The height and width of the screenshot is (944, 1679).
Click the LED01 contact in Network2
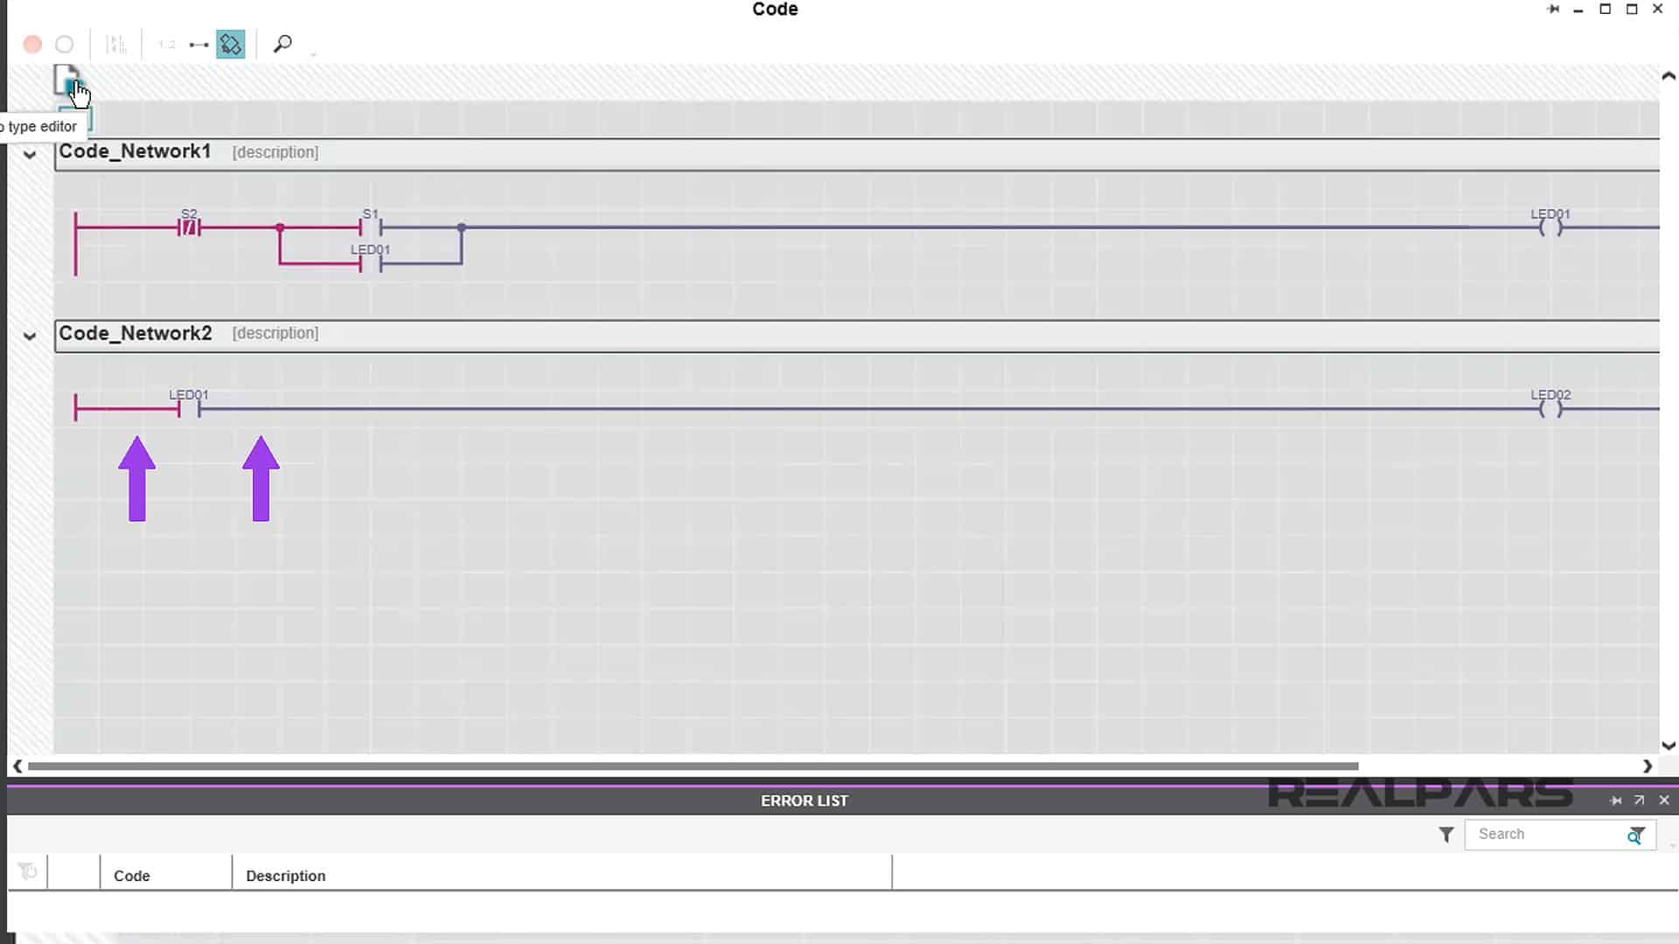click(188, 406)
